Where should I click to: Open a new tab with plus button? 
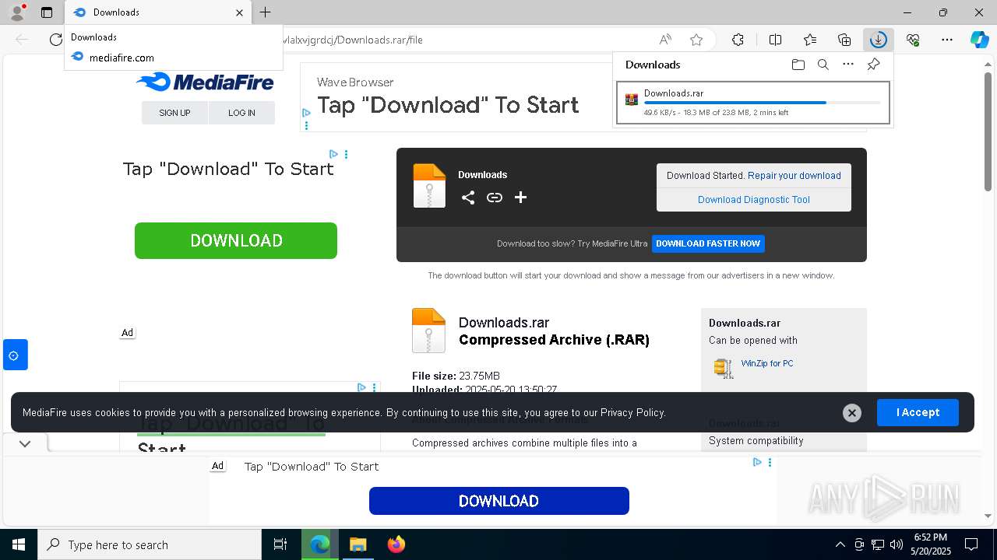266,12
